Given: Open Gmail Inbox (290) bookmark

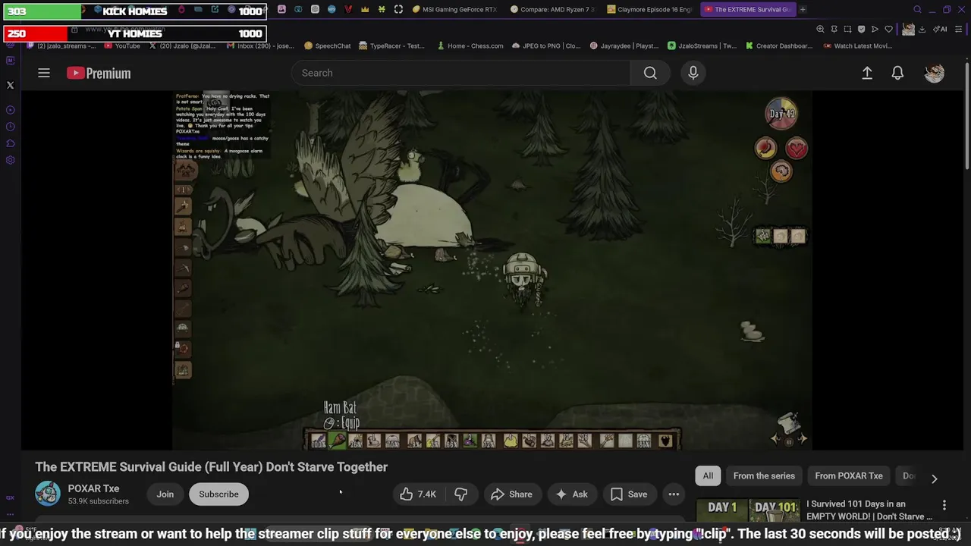Looking at the screenshot, I should (x=259, y=45).
